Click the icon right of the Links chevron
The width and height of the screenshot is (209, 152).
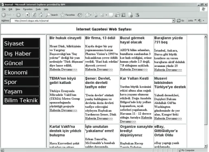[200, 21]
